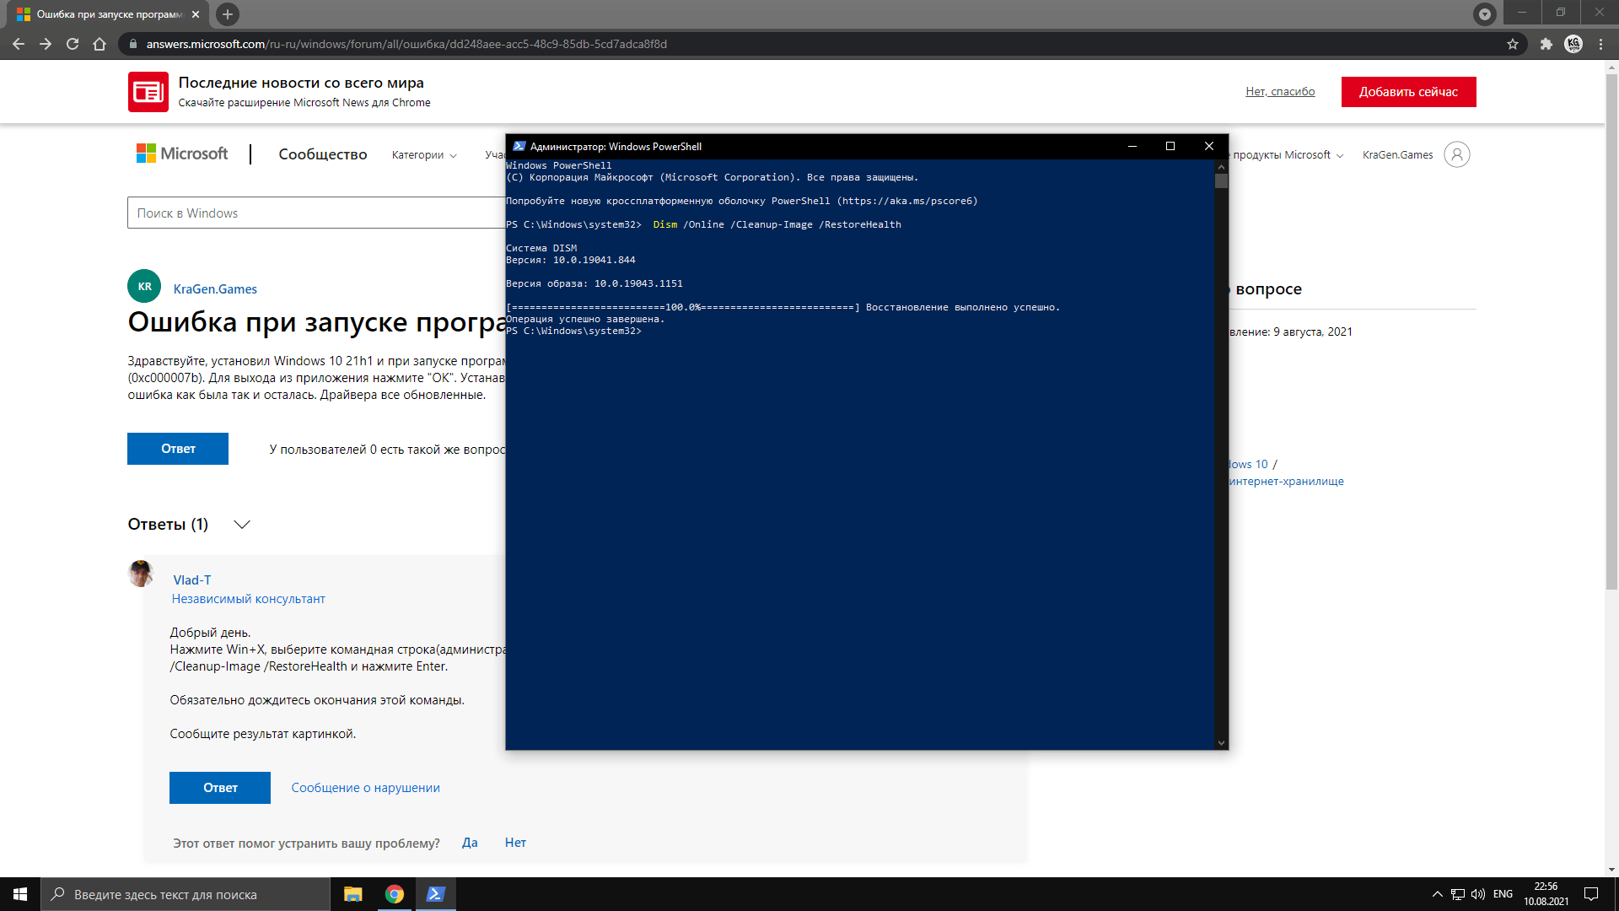Click Нет, спасибо link
The image size is (1619, 911).
pyautogui.click(x=1280, y=91)
